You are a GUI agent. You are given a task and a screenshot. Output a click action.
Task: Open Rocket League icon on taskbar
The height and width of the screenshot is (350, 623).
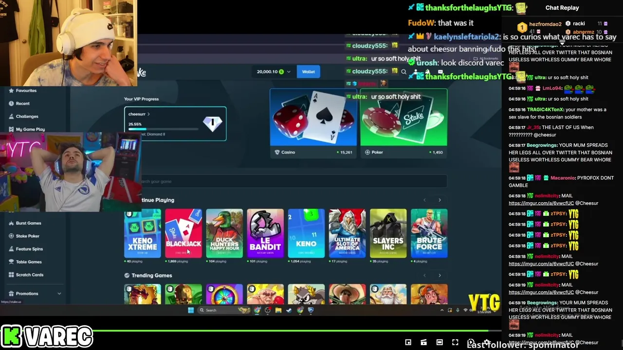(x=311, y=310)
